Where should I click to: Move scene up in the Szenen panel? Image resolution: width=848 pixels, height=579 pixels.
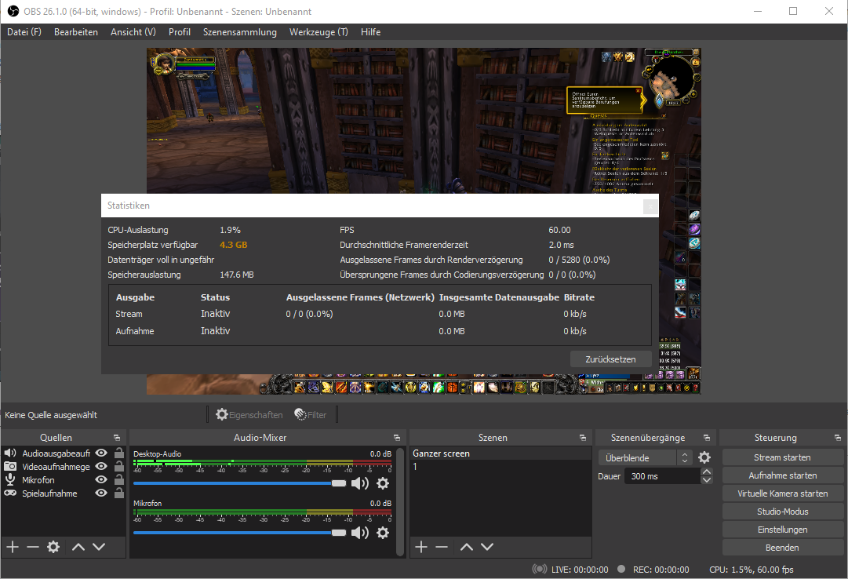pyautogui.click(x=467, y=547)
